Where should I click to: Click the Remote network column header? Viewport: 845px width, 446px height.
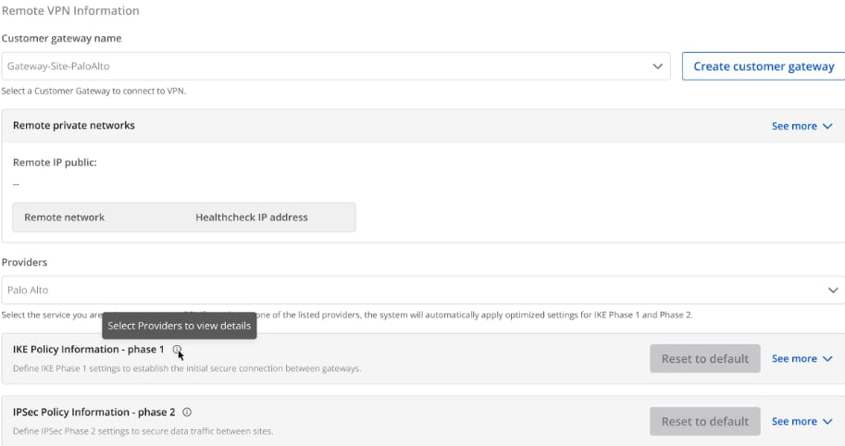64,217
